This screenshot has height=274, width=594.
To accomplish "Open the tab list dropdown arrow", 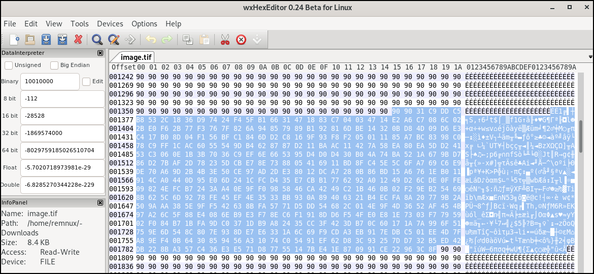I will (x=590, y=57).
